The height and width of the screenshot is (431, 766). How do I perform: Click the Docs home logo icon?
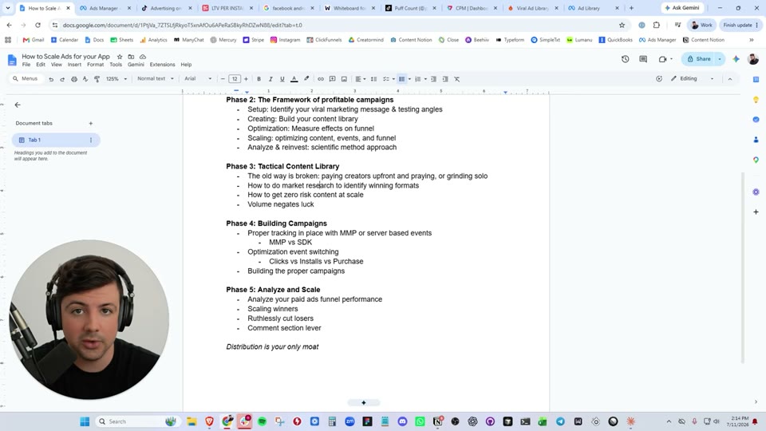12,60
